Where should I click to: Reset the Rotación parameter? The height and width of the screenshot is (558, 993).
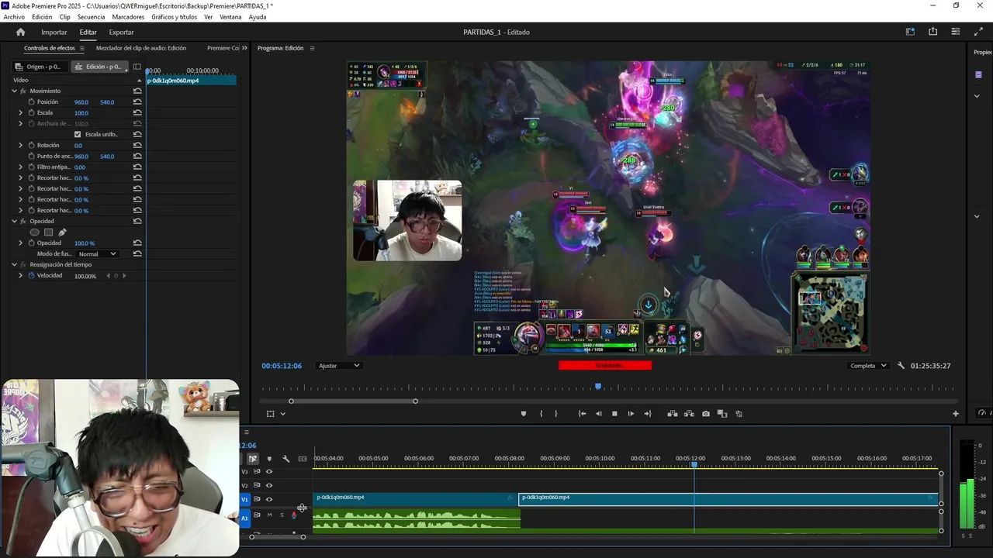[x=137, y=145]
